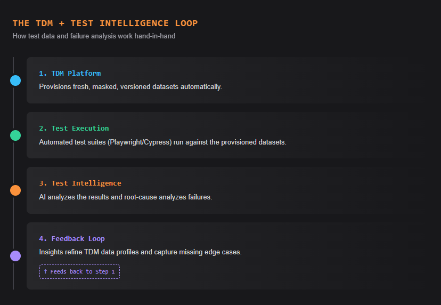Click the 'Insights refine TDM data profiles' description
The height and width of the screenshot is (305, 441).
click(x=140, y=252)
